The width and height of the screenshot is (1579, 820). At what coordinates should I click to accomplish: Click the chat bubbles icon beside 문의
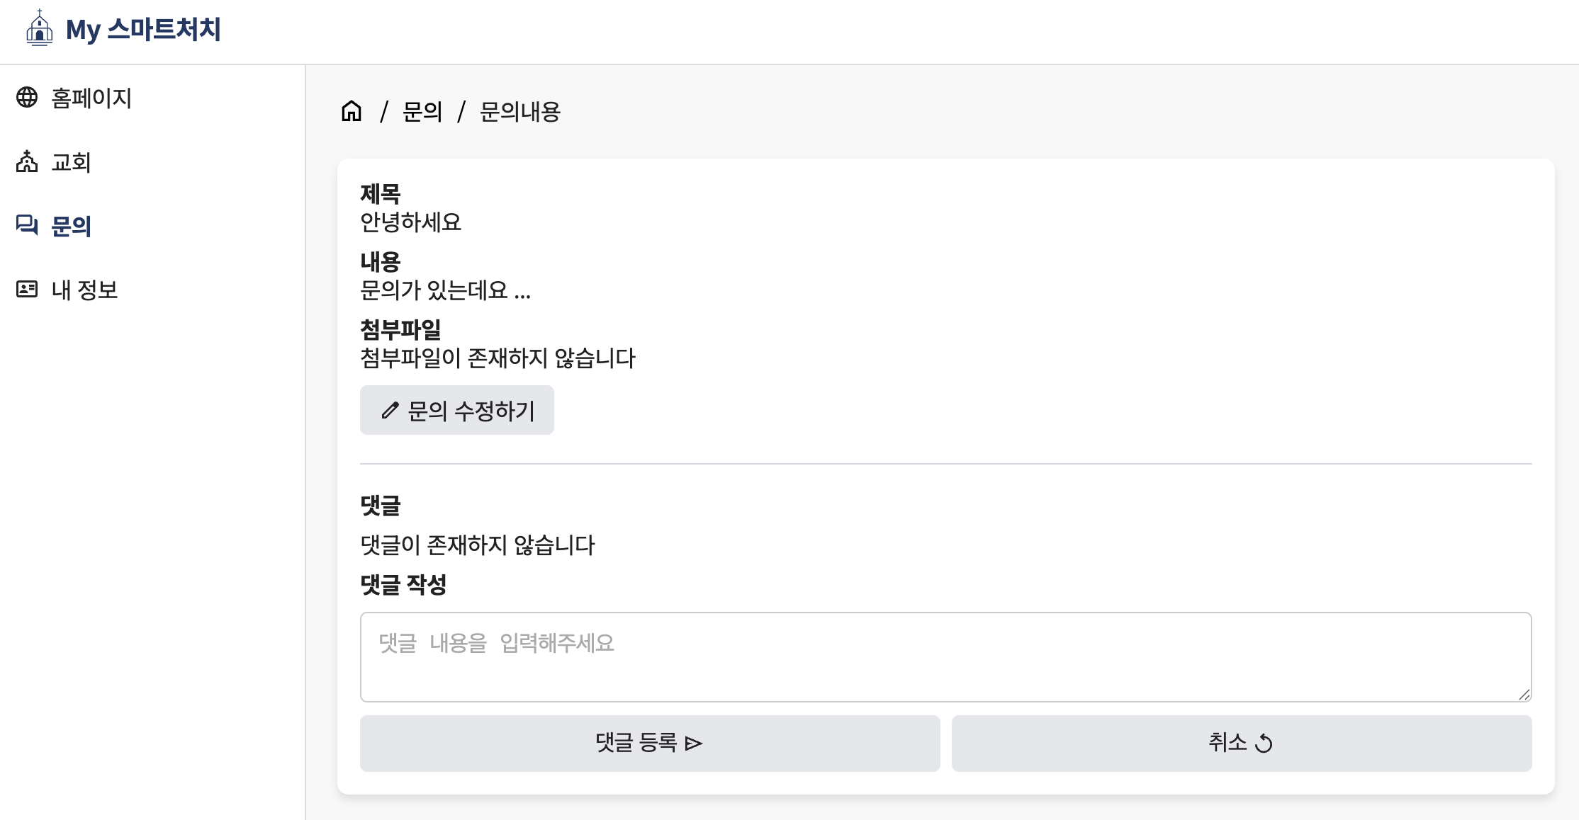[x=27, y=225]
